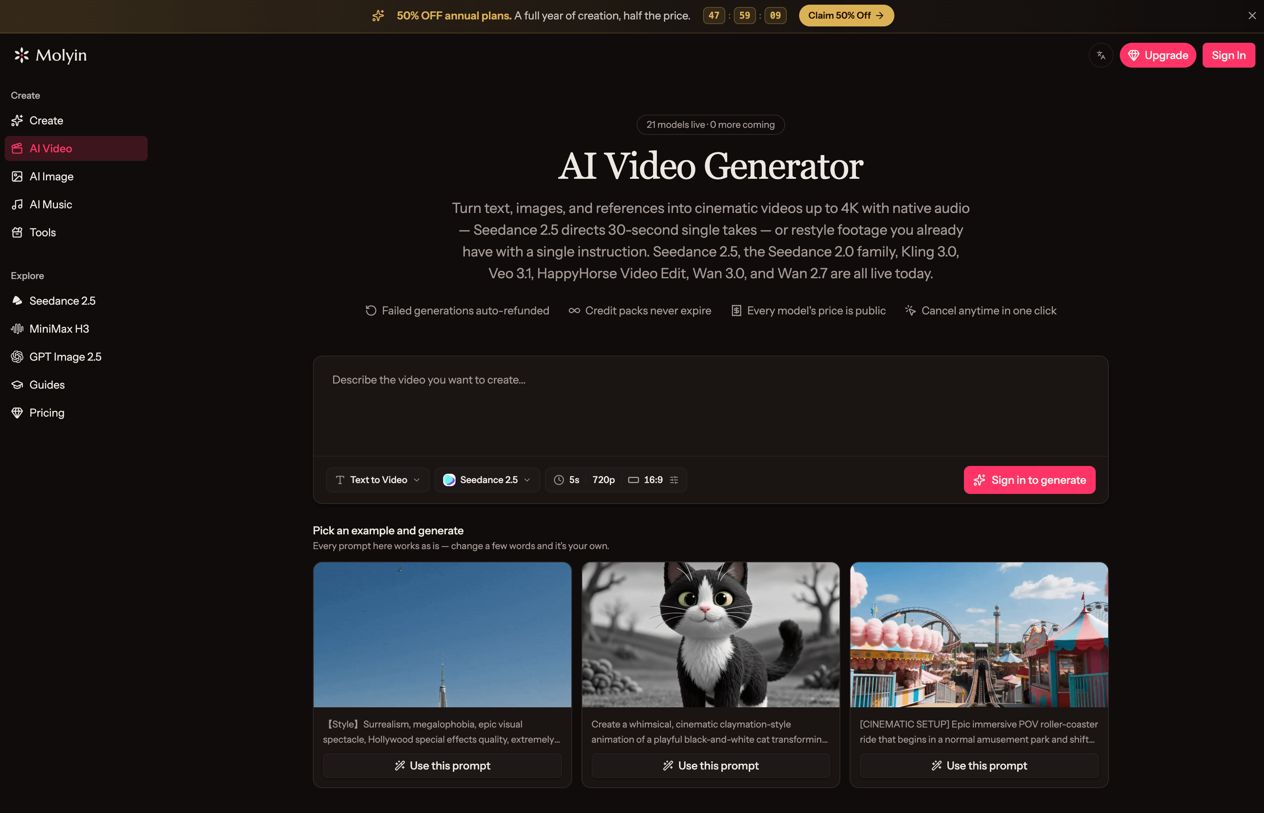
Task: Open the blue sky tower thumbnail
Action: pos(442,635)
